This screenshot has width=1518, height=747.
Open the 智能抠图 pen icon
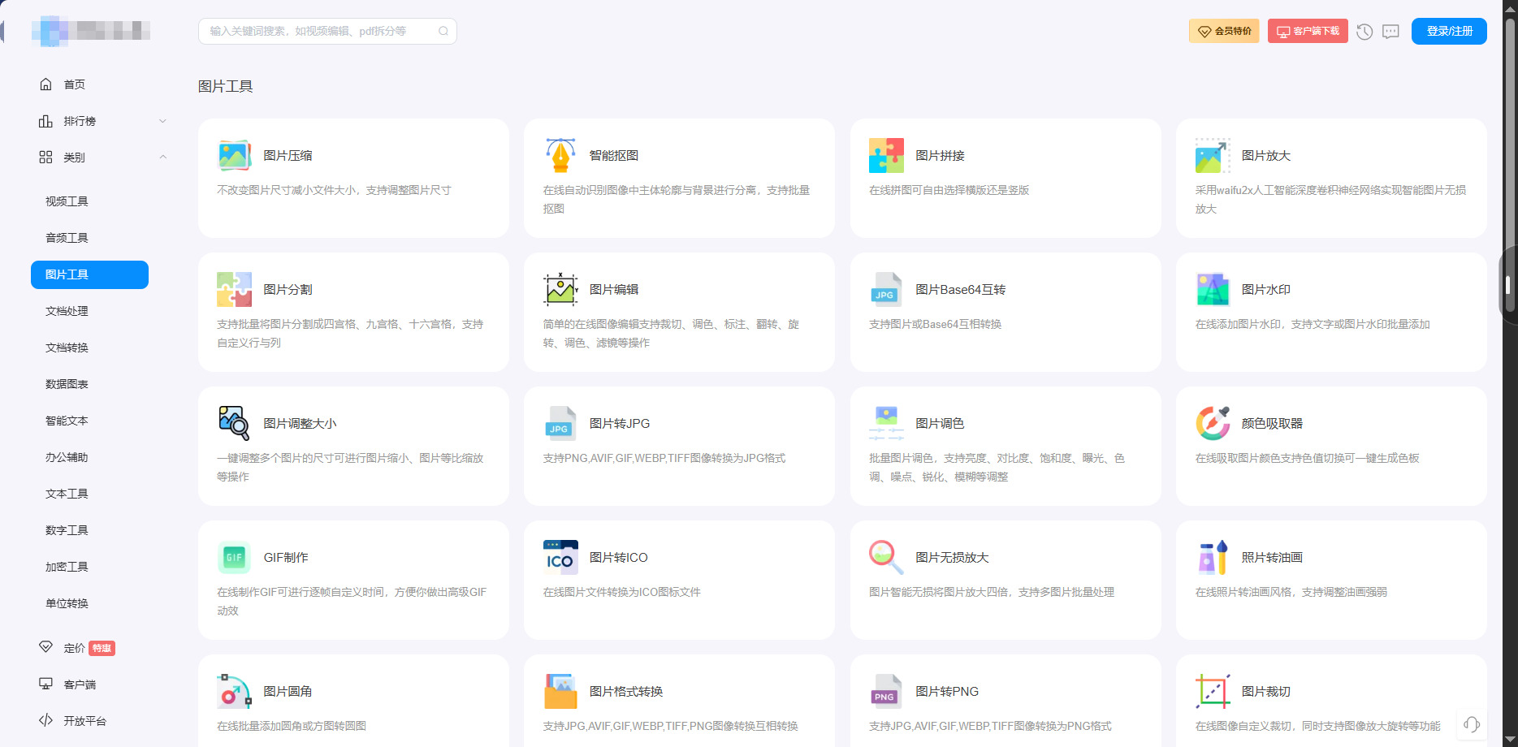(560, 155)
